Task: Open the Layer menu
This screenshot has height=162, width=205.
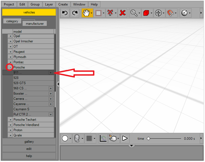Action: 49,4
